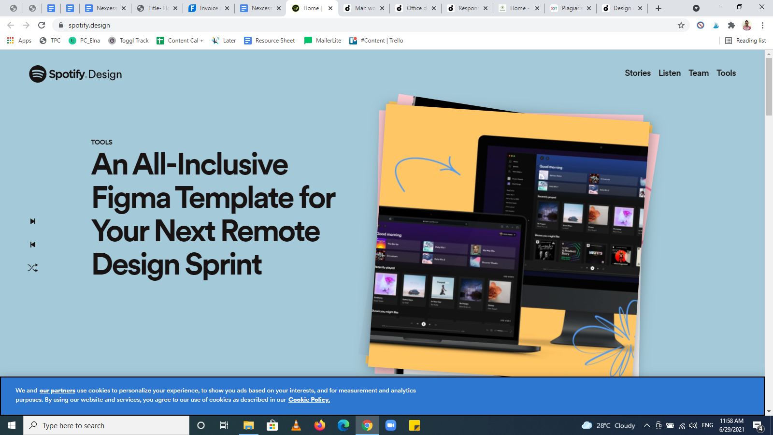The height and width of the screenshot is (435, 773).
Task: Open Zoom from taskbar
Action: [390, 425]
